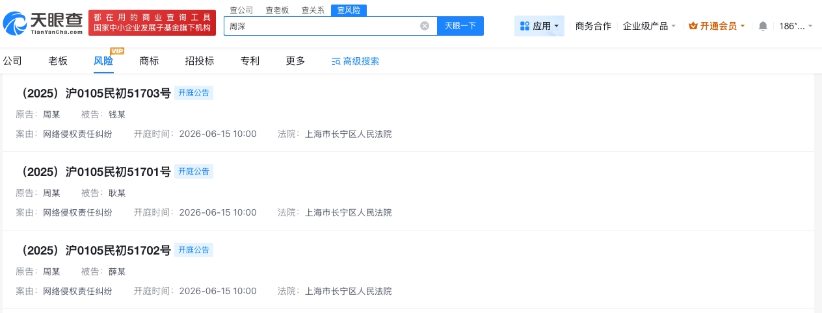Open case （2025）沪0105民初51703号
822x313 pixels.
click(93, 94)
